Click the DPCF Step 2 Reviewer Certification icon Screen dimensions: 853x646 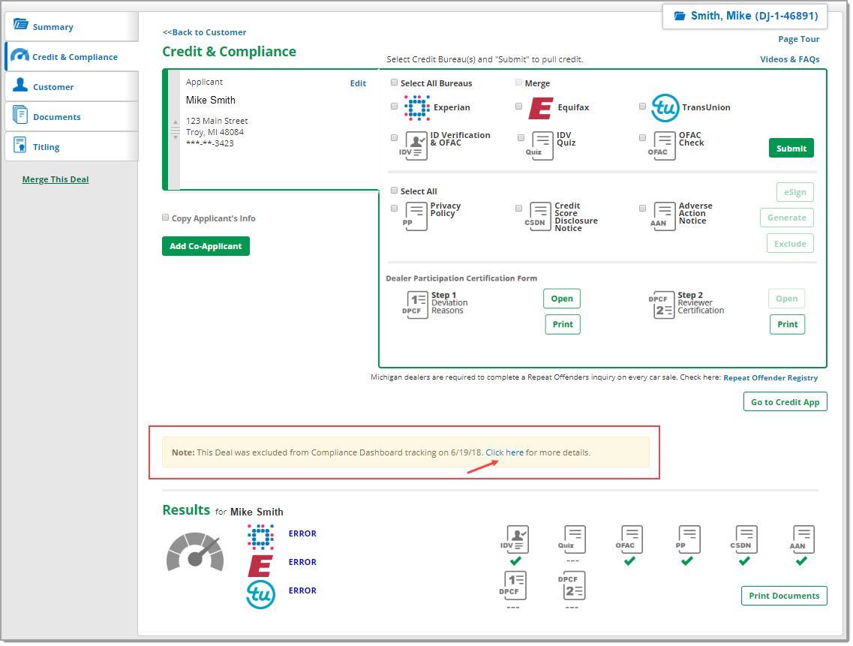662,304
